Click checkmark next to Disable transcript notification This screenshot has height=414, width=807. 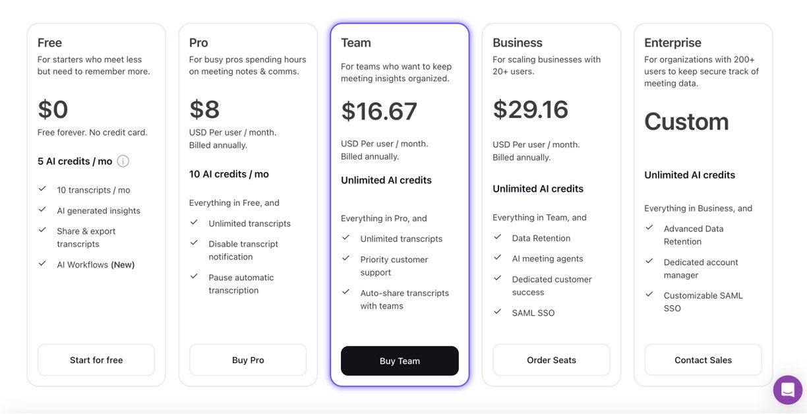coord(194,243)
